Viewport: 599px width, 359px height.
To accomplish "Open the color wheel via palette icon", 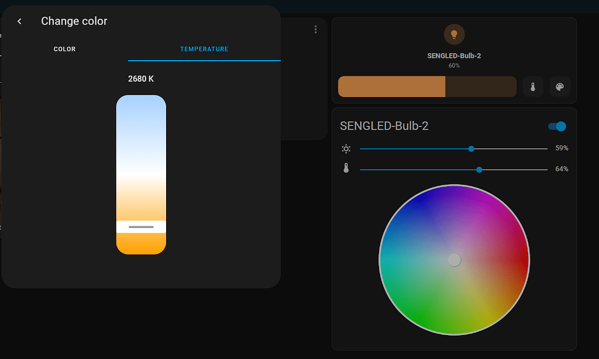I will coord(560,86).
